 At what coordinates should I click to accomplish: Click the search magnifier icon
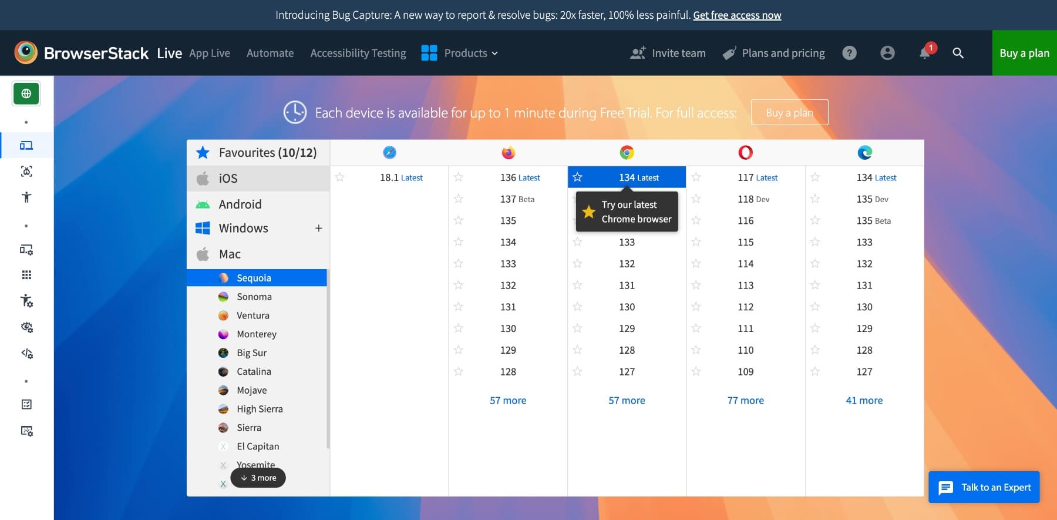958,53
